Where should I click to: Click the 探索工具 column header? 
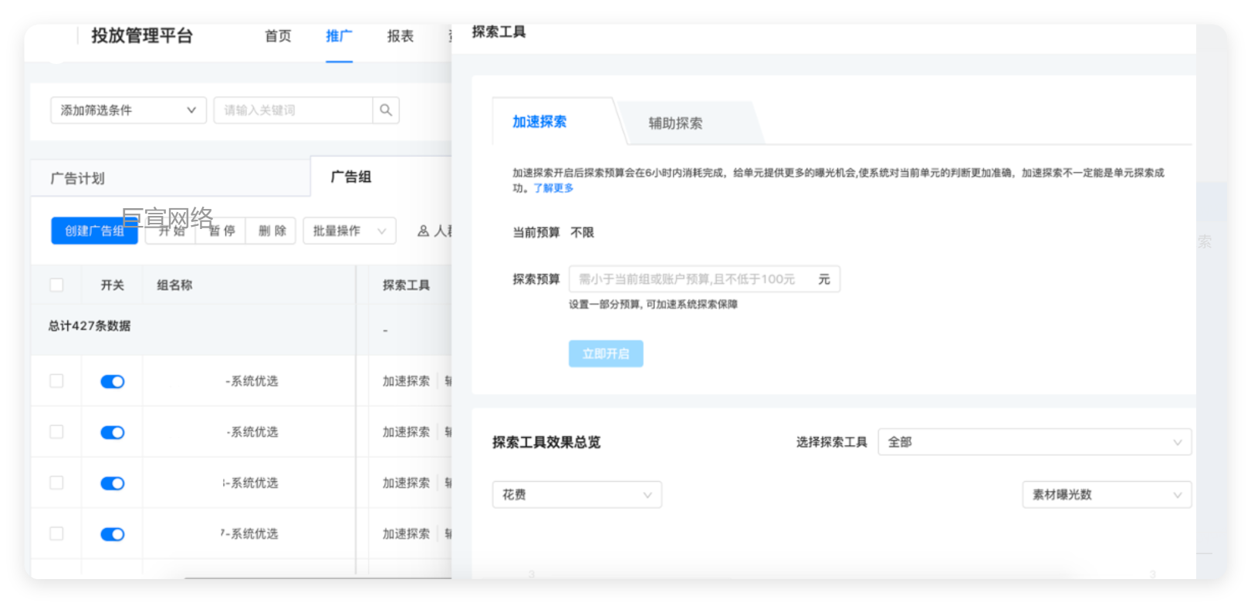(x=406, y=285)
